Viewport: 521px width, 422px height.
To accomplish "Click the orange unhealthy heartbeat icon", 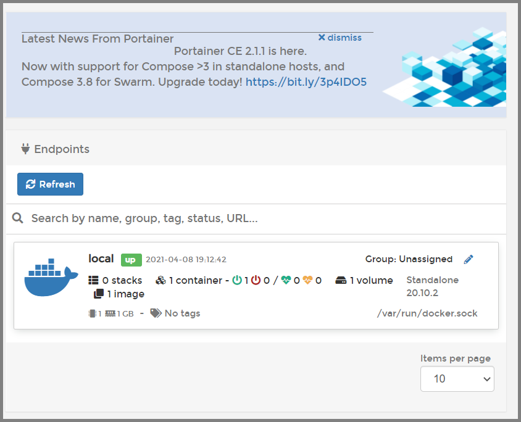I will 307,280.
